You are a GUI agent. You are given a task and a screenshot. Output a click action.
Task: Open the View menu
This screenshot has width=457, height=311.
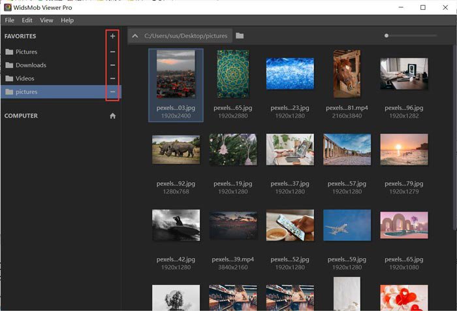[x=46, y=20]
